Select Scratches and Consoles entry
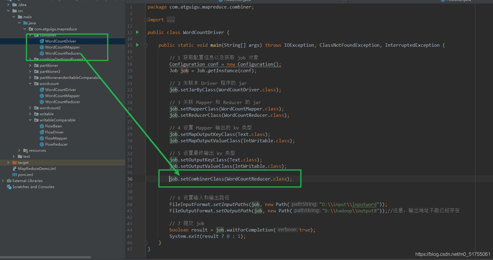 click(33, 187)
